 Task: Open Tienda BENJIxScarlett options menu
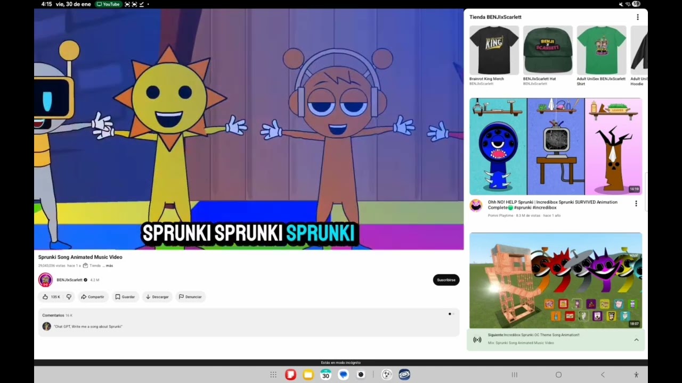tap(637, 17)
